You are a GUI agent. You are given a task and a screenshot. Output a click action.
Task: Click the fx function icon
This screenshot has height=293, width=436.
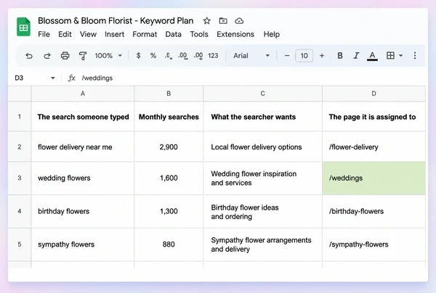(72, 78)
